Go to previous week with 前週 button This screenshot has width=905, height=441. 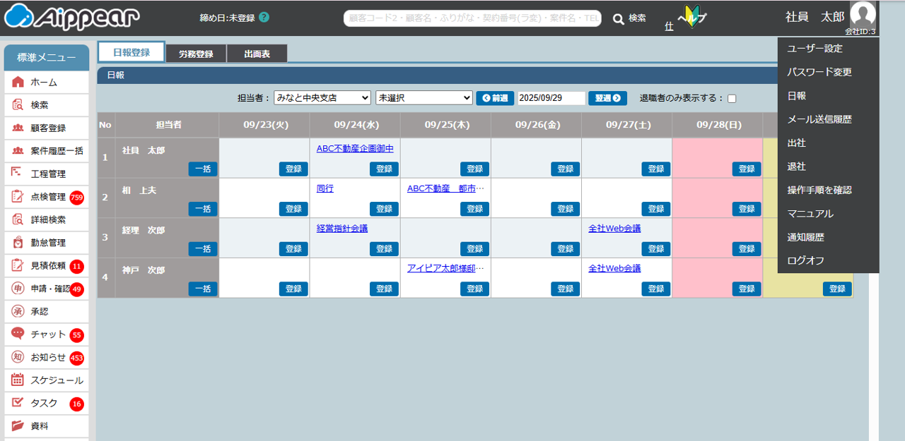[495, 98]
